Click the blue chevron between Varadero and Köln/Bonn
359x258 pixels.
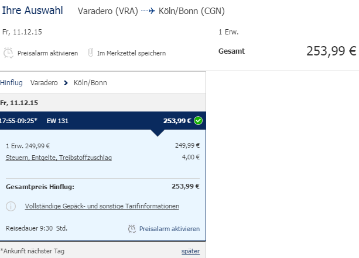66,83
